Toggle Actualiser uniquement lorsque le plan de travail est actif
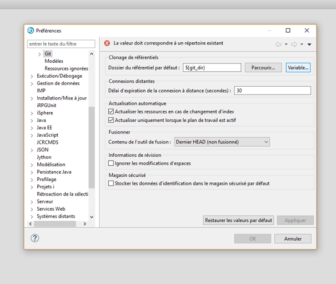The image size is (336, 284). 111,120
